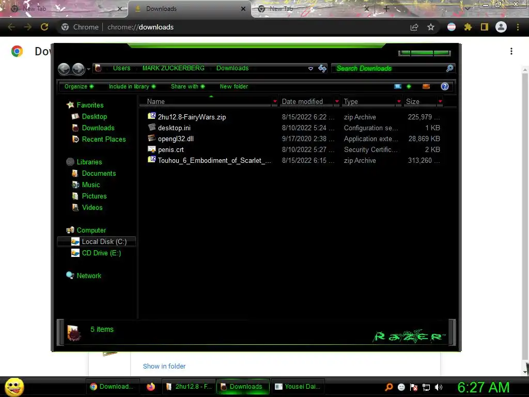Open Include in library menu

(132, 86)
